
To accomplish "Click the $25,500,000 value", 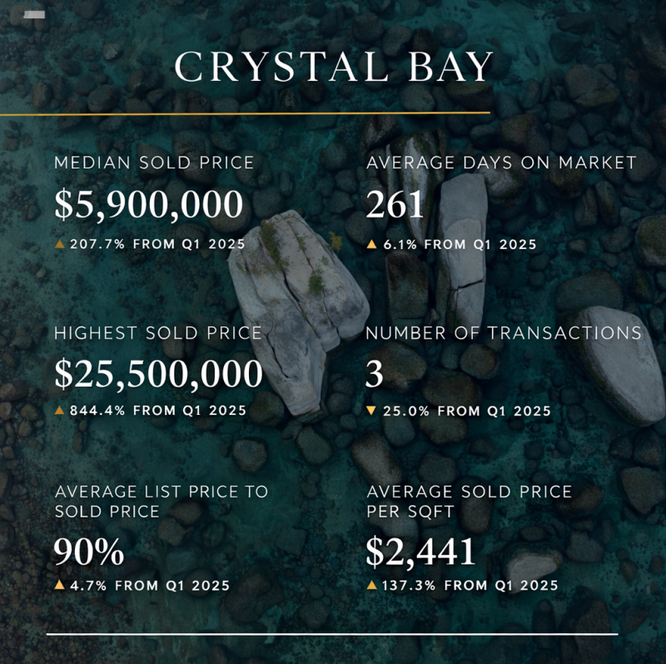I will pyautogui.click(x=158, y=374).
